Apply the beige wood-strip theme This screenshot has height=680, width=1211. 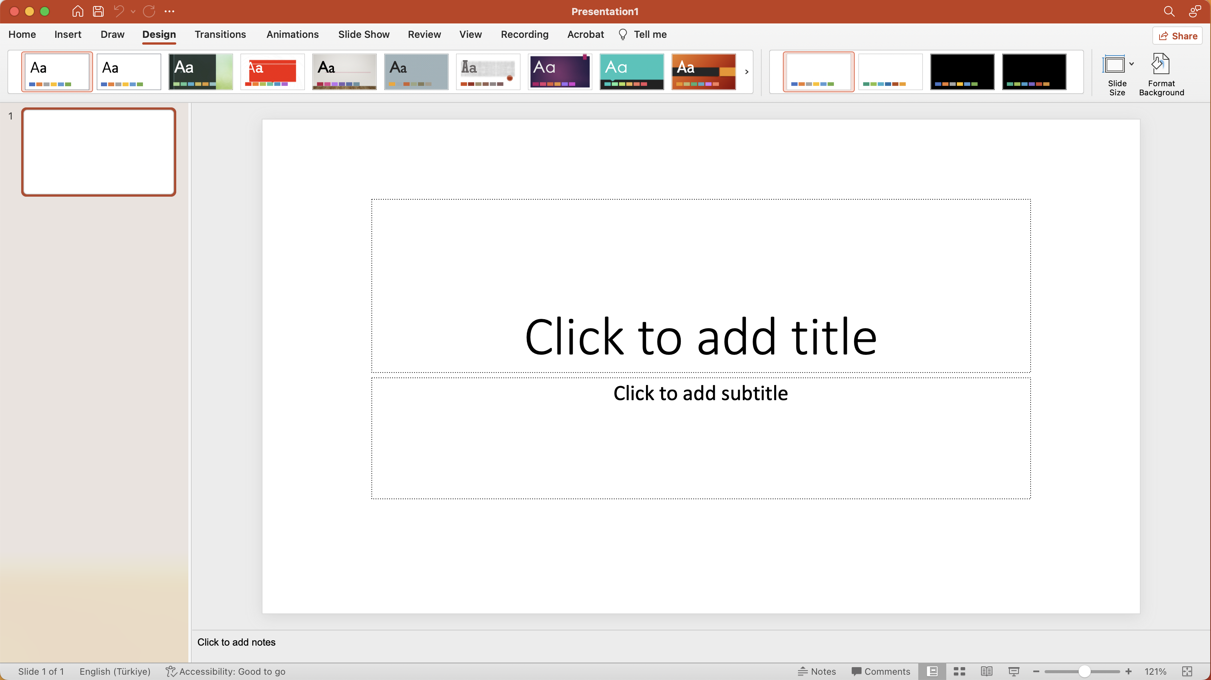[x=345, y=71]
